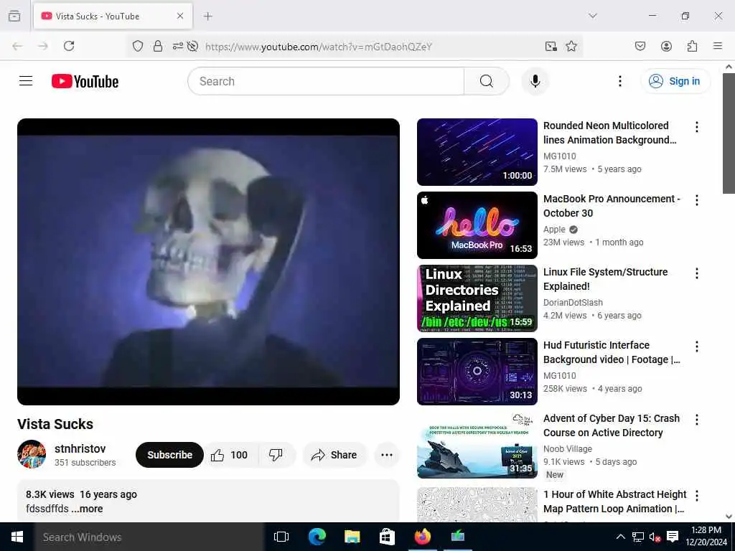Click the autoplay blocked icon

click(192, 46)
